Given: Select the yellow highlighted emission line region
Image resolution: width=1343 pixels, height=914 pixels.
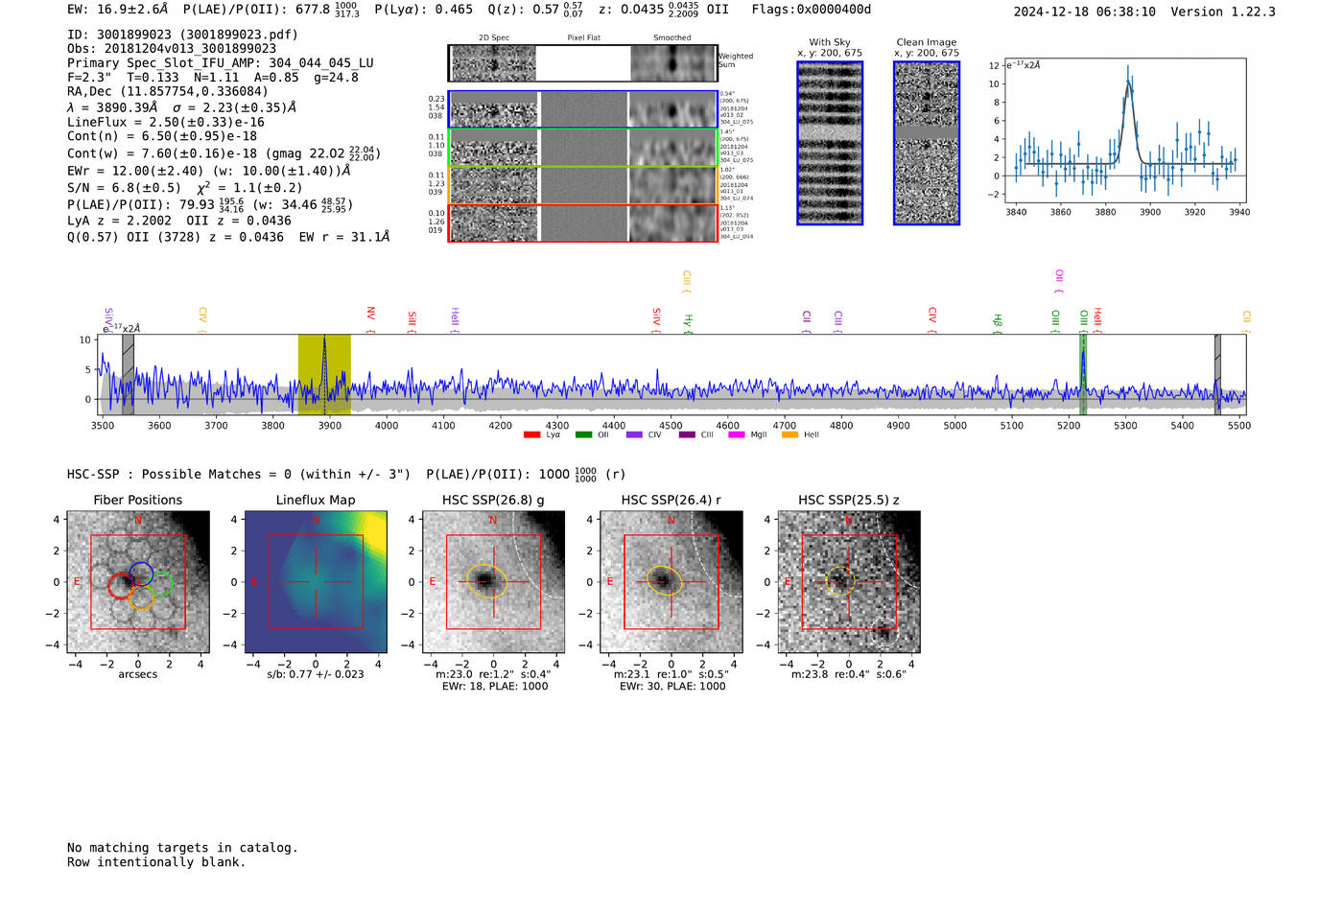Looking at the screenshot, I should [x=324, y=374].
